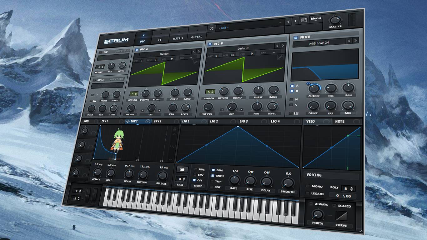
Task: Route sub to filter with S checkbox
Action: pos(291,105)
